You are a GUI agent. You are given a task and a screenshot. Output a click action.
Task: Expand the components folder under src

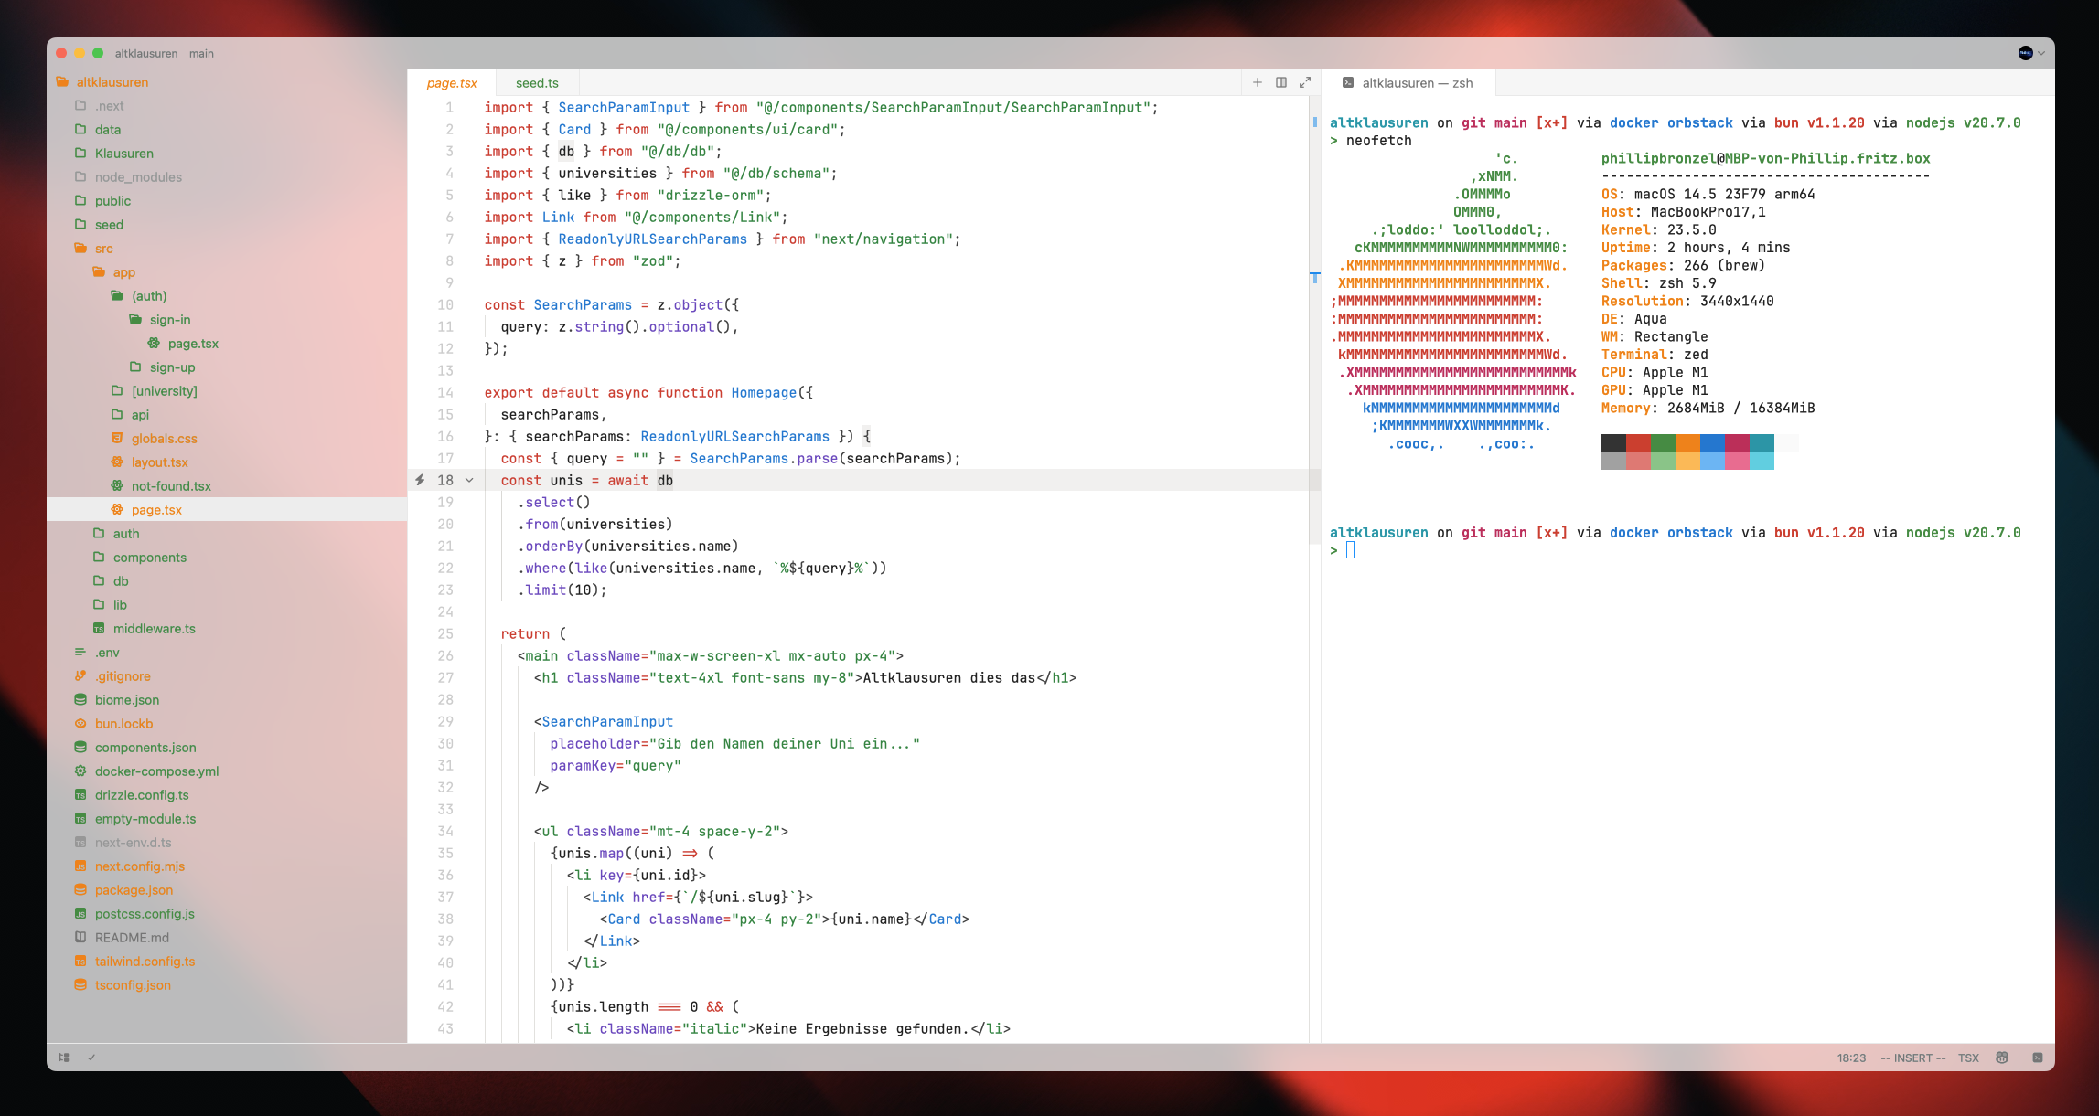coord(227,558)
